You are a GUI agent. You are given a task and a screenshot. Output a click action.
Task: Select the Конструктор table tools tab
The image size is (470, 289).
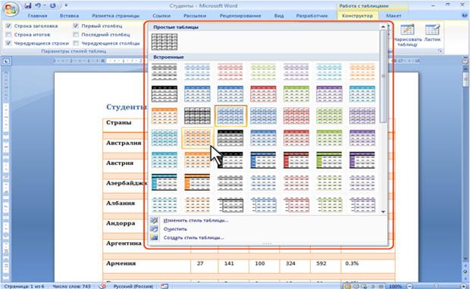[357, 16]
